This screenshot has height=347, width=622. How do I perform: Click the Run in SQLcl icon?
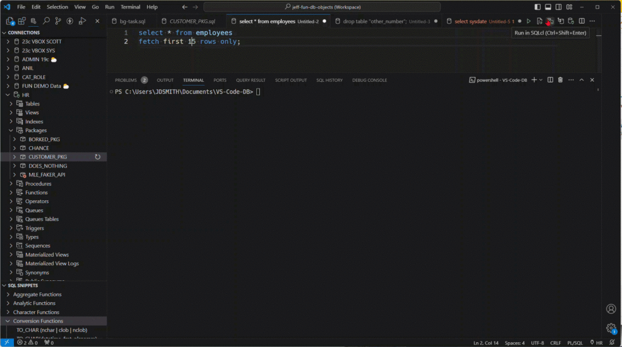pyautogui.click(x=550, y=21)
